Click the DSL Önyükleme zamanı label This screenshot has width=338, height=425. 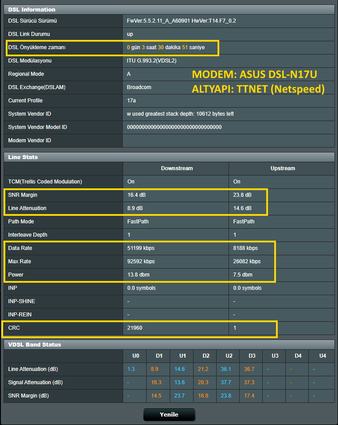37,47
